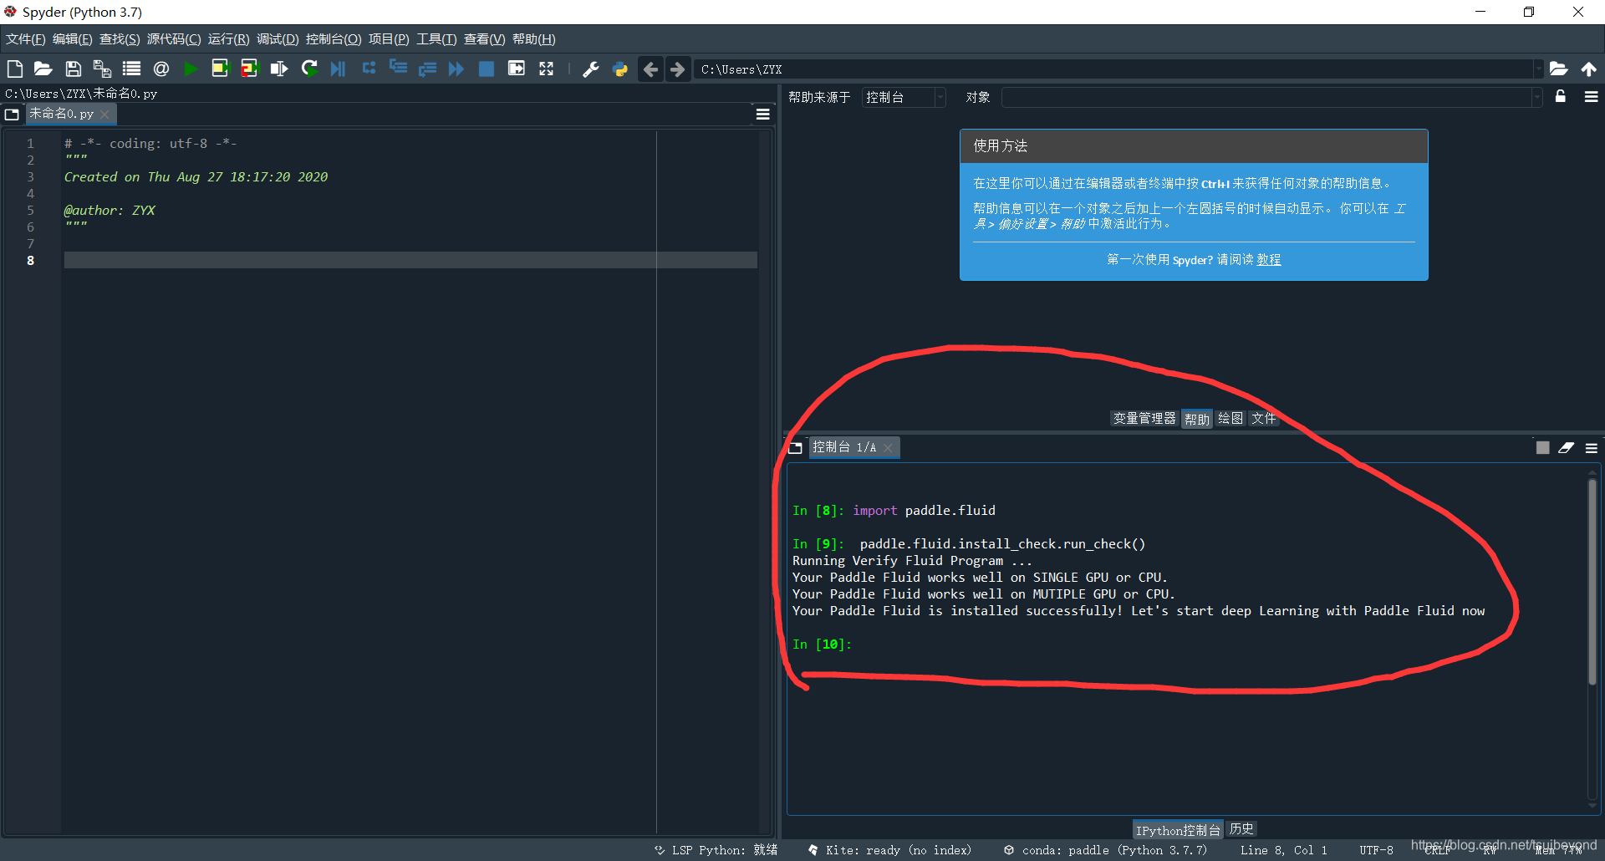1605x861 pixels.
Task: Close the 未命名0.py editor tab
Action: (x=104, y=115)
